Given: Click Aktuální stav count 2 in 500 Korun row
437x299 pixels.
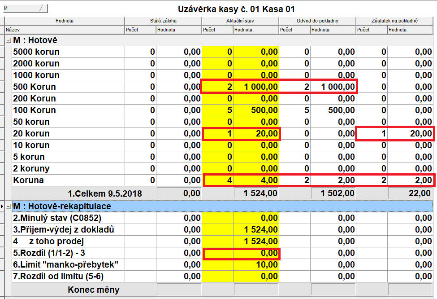Looking at the screenshot, I should pyautogui.click(x=218, y=87).
